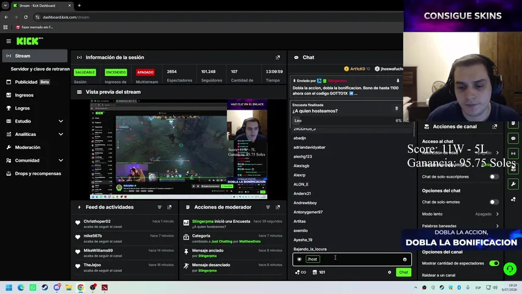The width and height of the screenshot is (522, 294).
Task: Click the browser address bar
Action: tap(217, 17)
